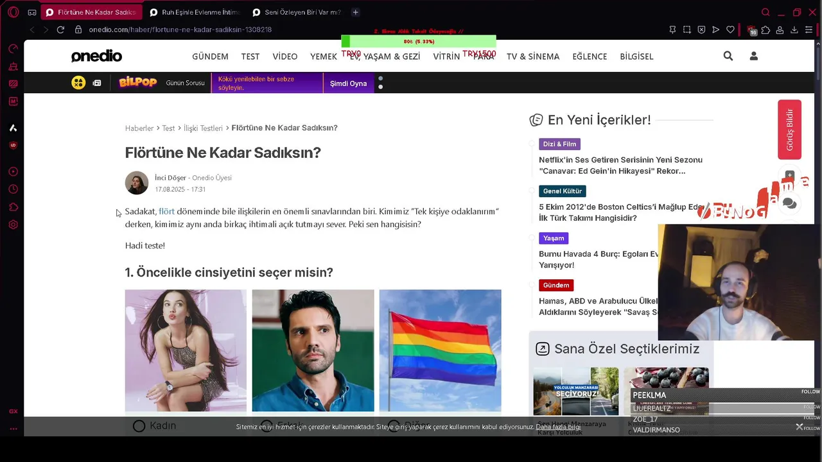
Task: Close the cookie notice with the X
Action: click(x=799, y=427)
